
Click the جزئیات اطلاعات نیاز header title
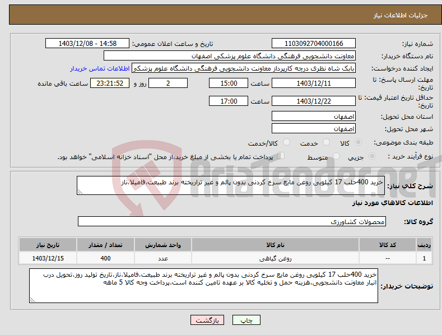tap(401, 15)
